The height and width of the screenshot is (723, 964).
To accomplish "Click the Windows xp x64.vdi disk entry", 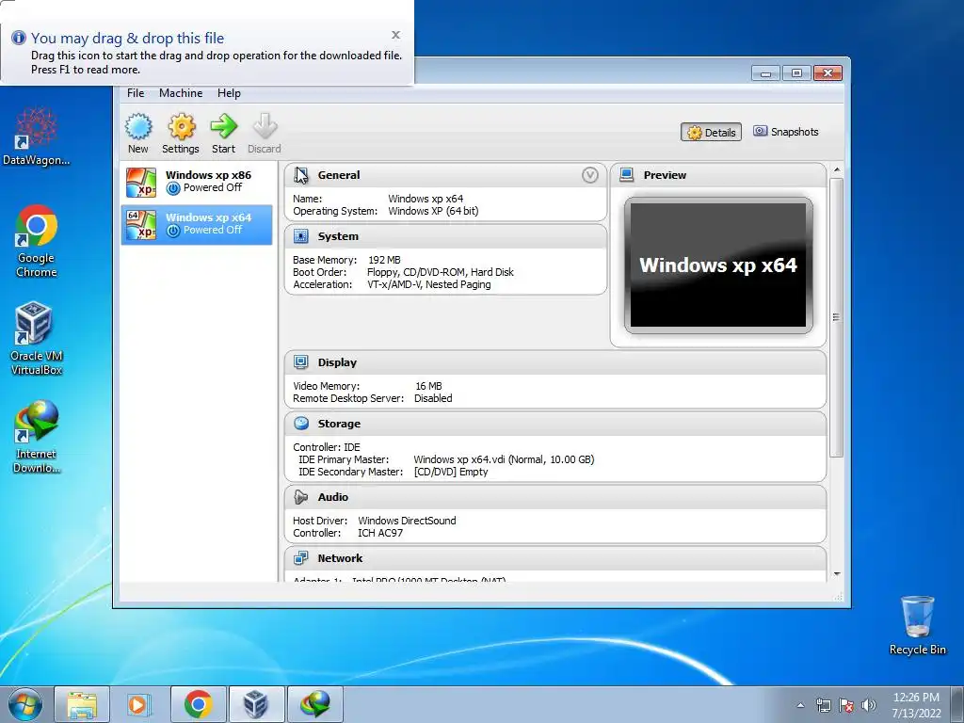I will point(504,459).
